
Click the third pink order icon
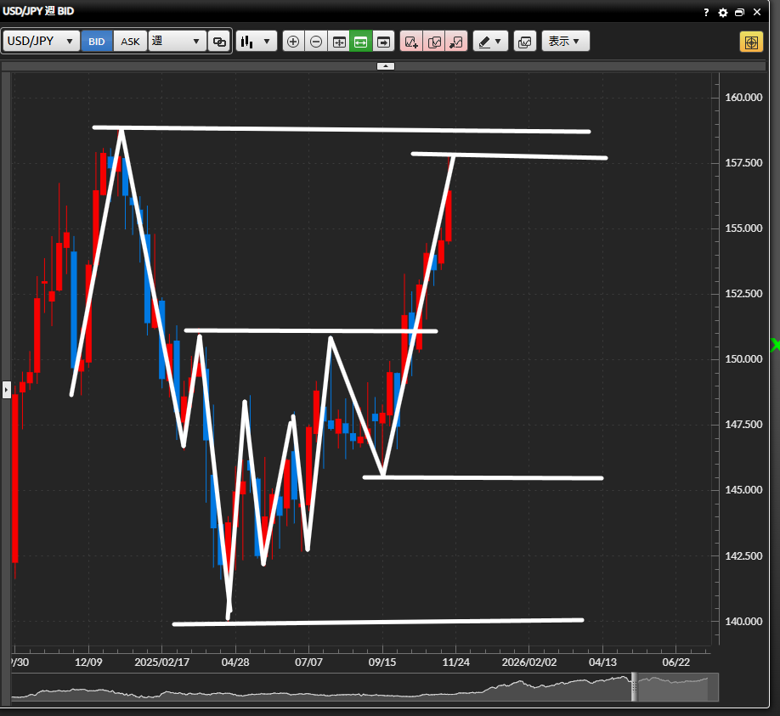pyautogui.click(x=456, y=42)
